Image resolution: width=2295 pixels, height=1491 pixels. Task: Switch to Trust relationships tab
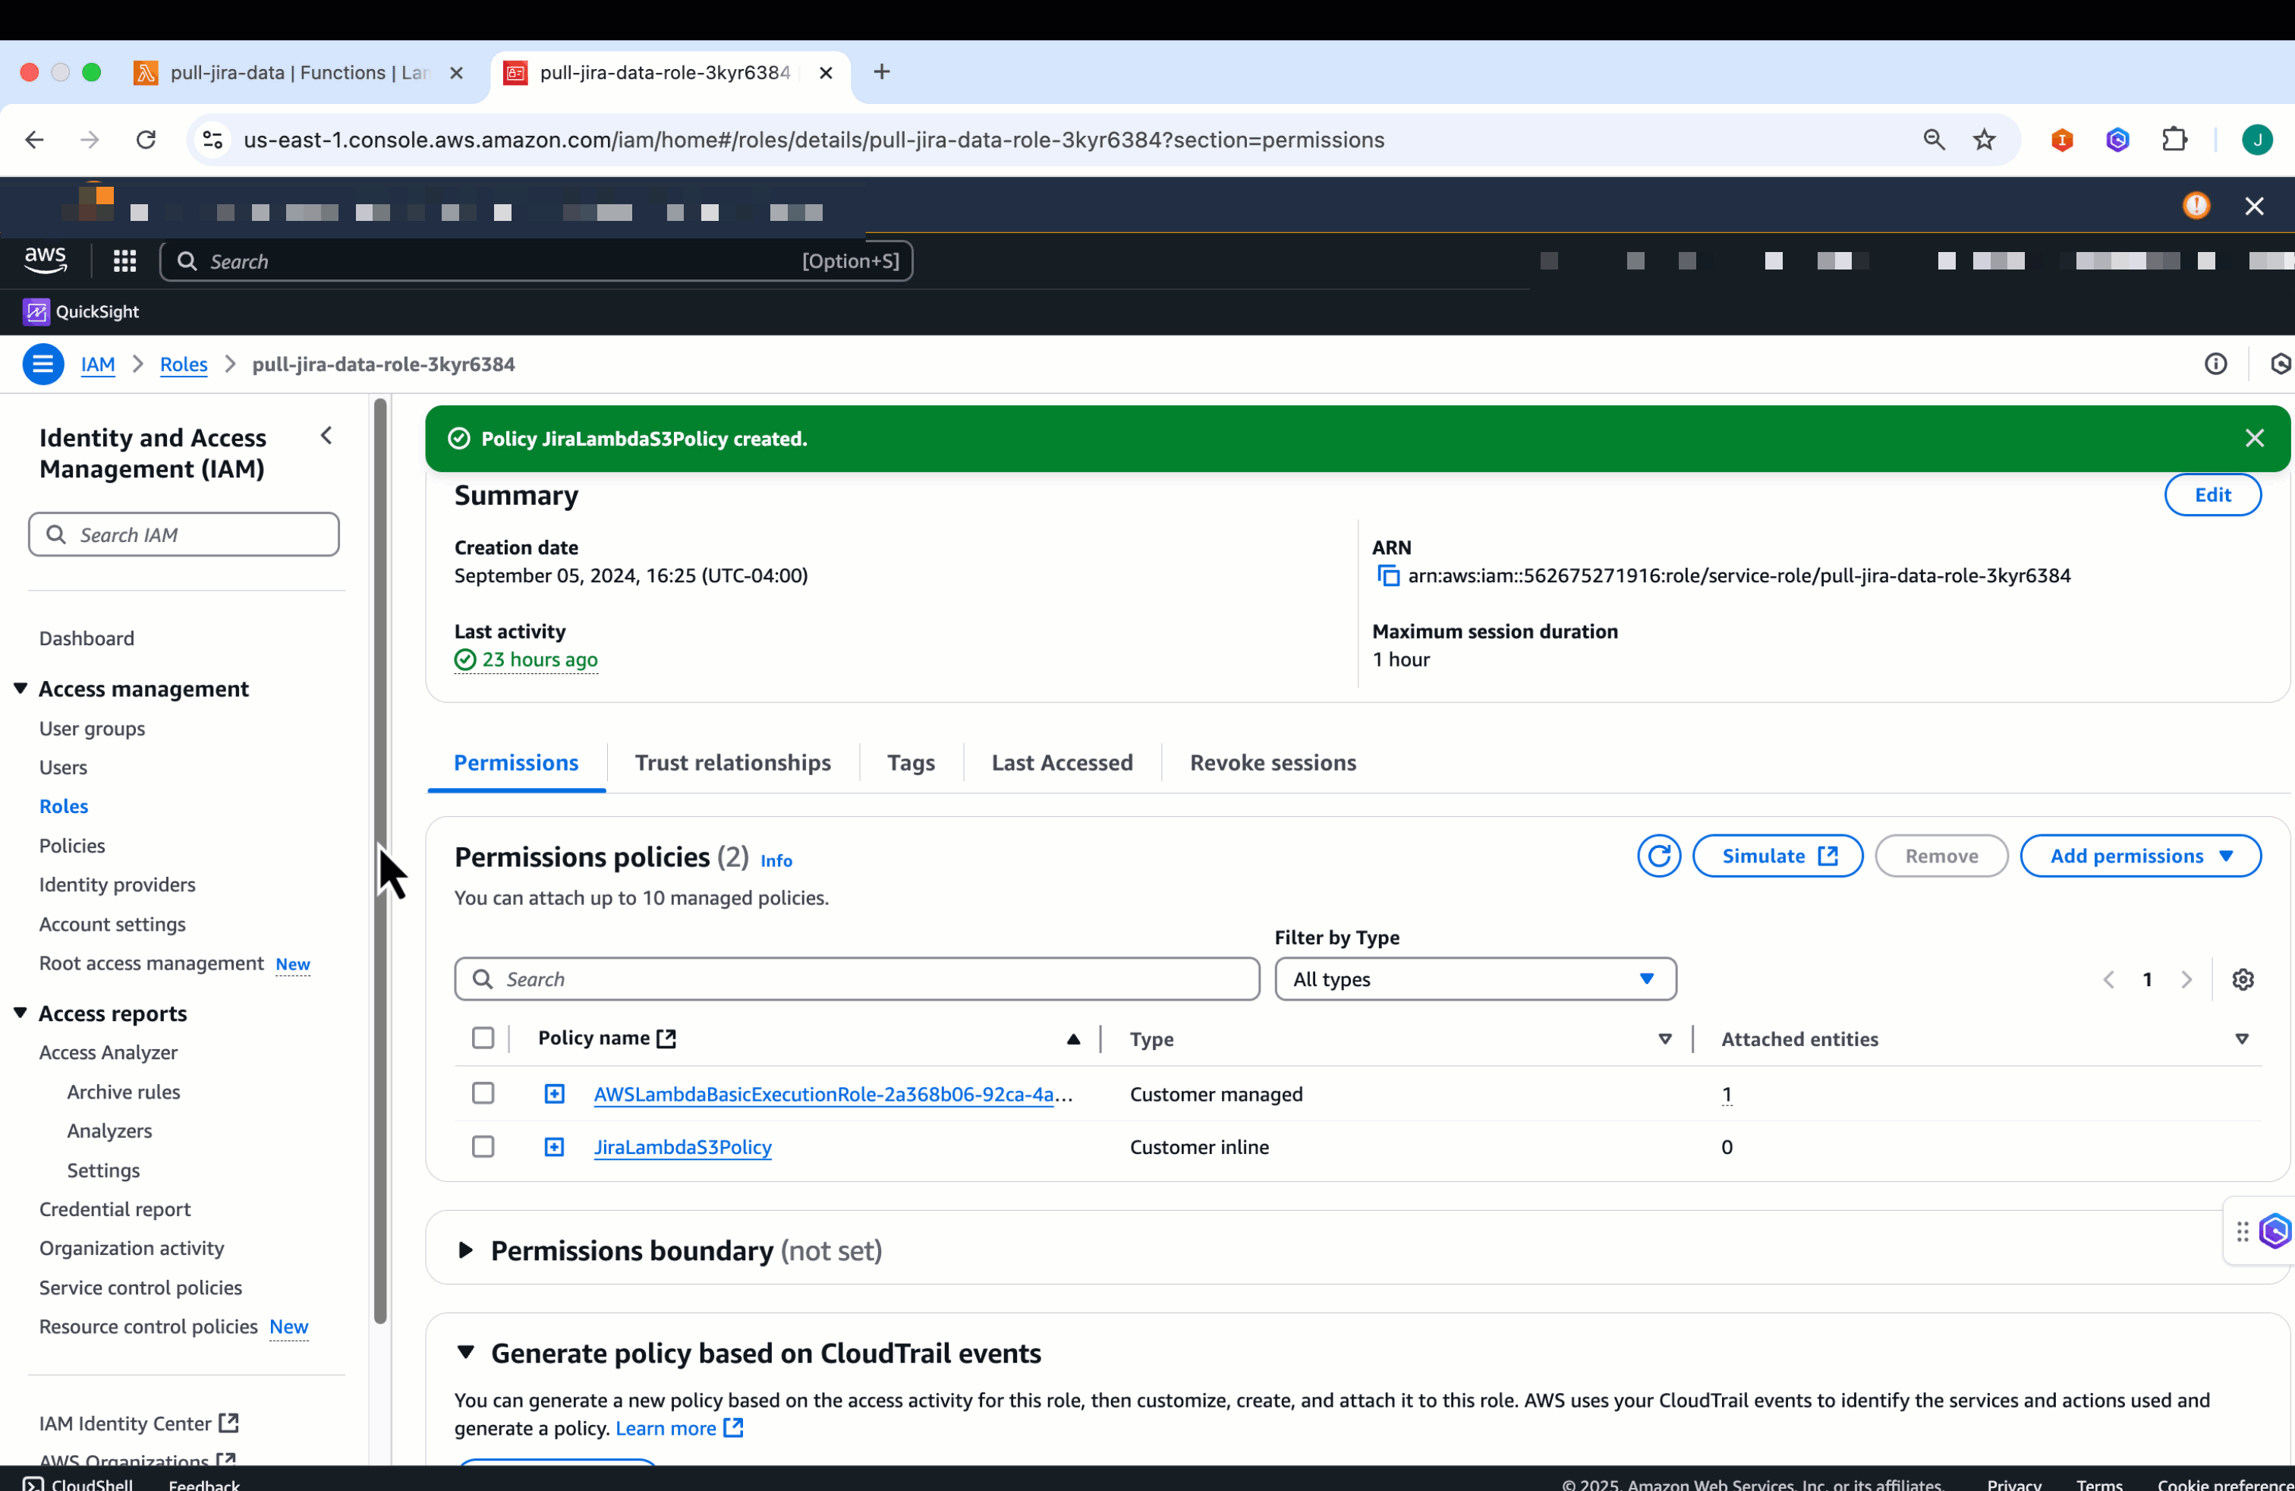(x=732, y=762)
